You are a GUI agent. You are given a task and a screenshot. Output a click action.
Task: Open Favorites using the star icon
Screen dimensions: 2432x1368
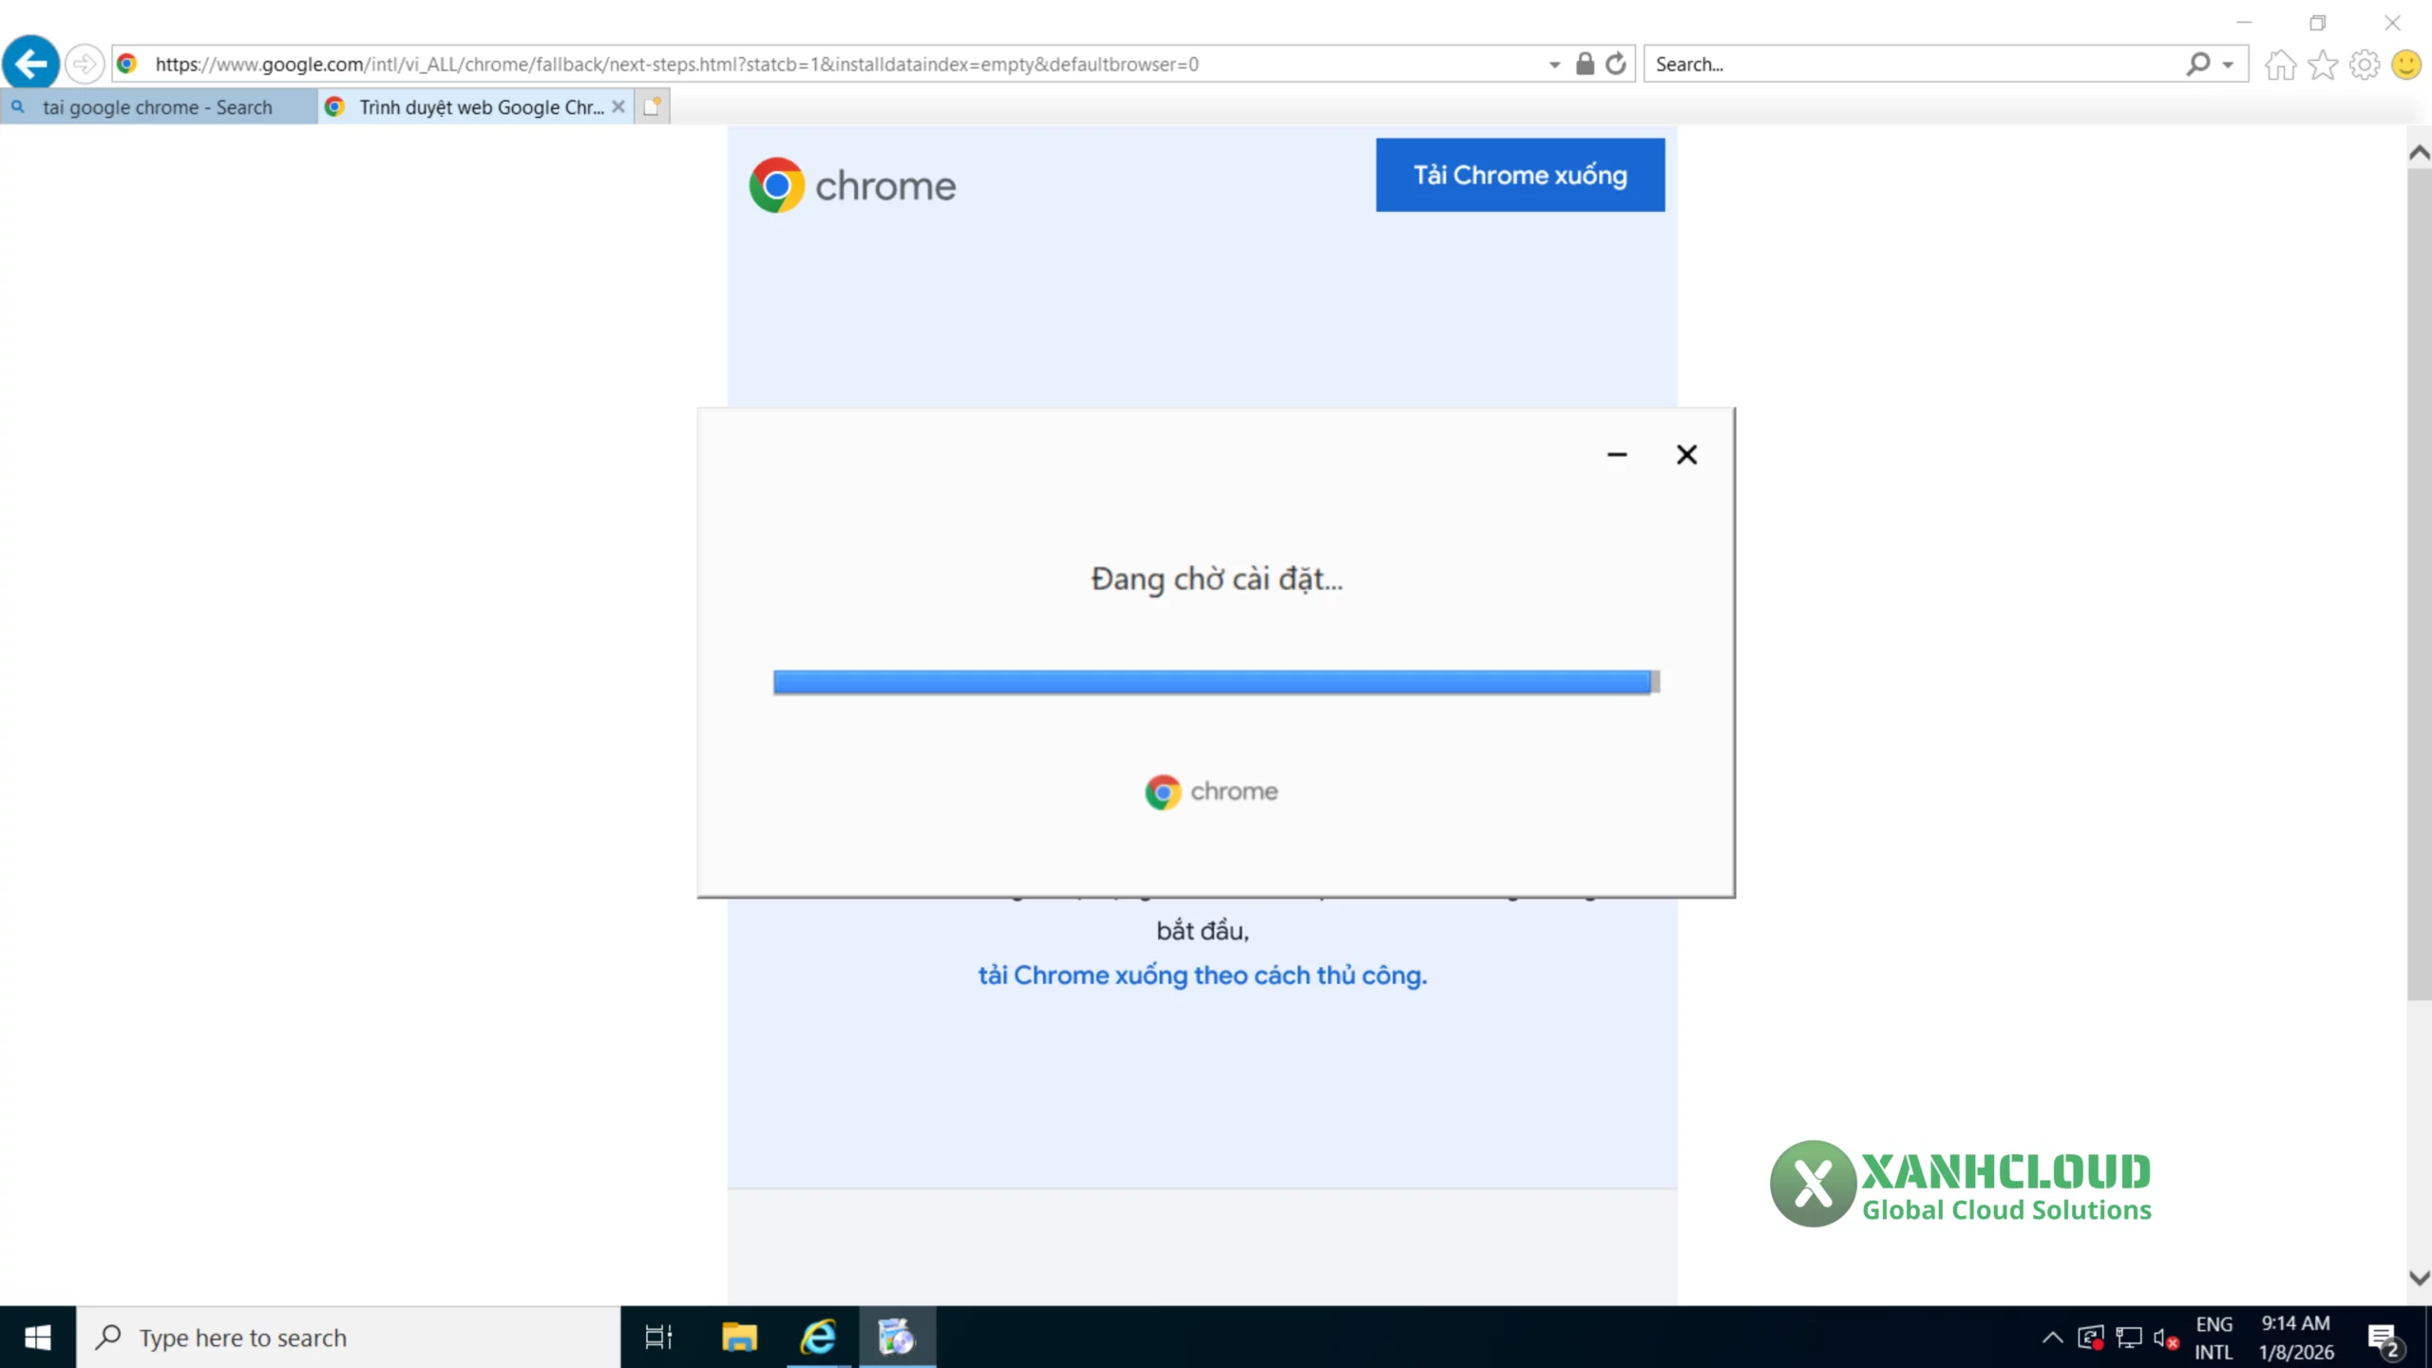[2324, 64]
